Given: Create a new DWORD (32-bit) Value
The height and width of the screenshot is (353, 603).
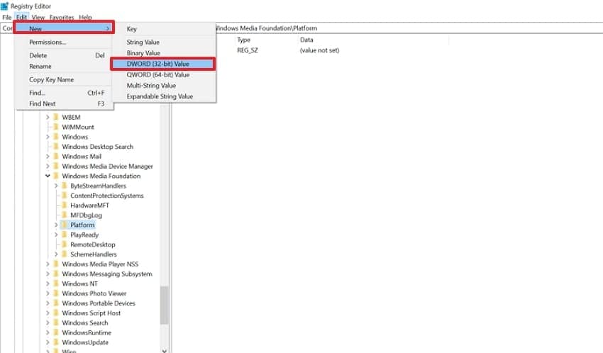Looking at the screenshot, I should [162, 64].
